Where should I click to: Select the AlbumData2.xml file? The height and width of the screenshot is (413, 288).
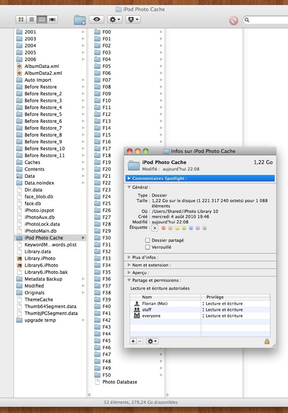43,73
